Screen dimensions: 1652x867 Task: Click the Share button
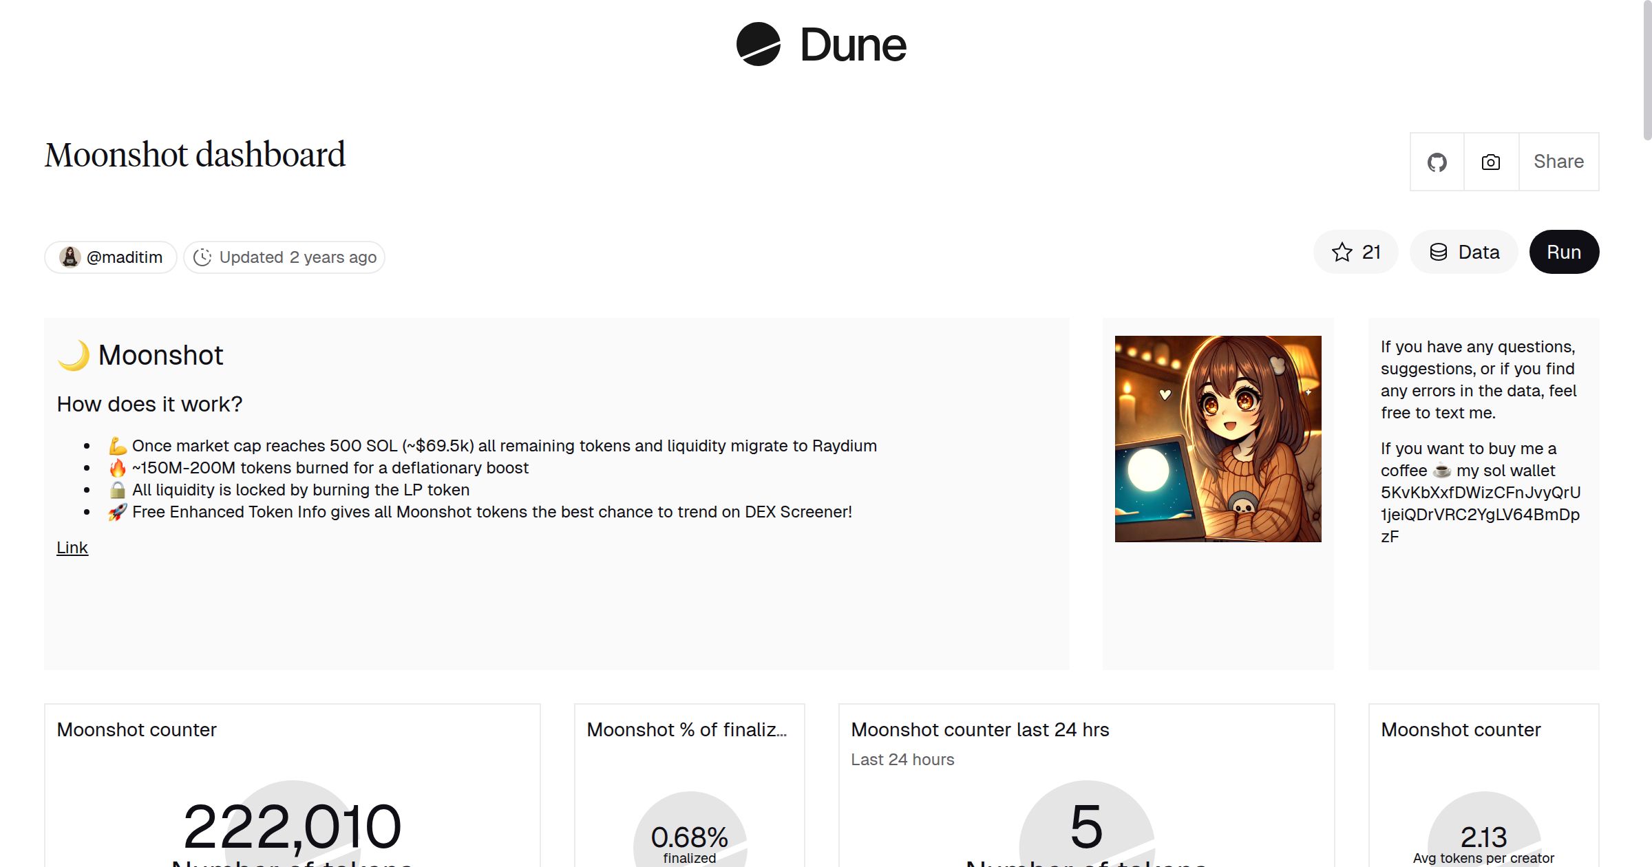pos(1558,161)
